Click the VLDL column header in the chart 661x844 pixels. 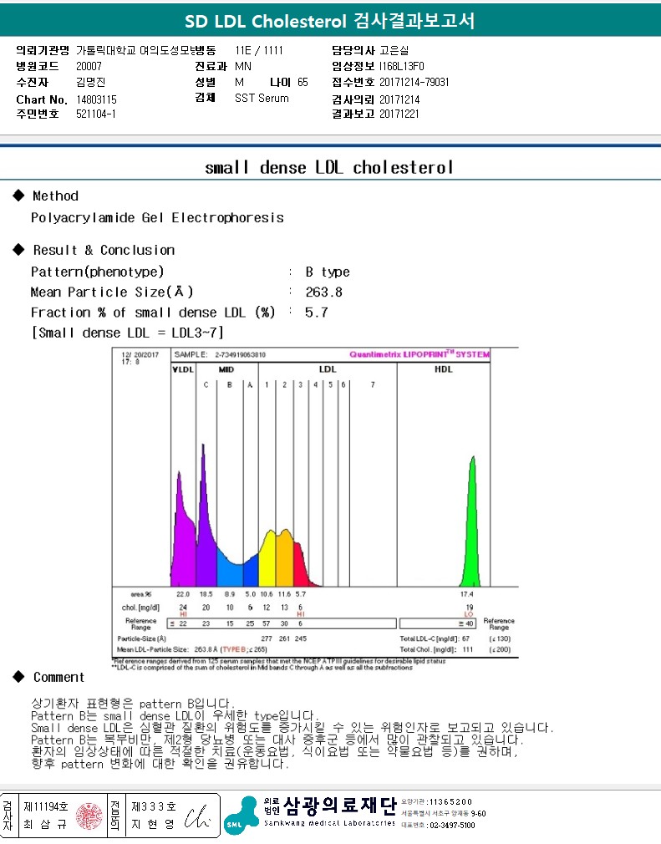[183, 369]
